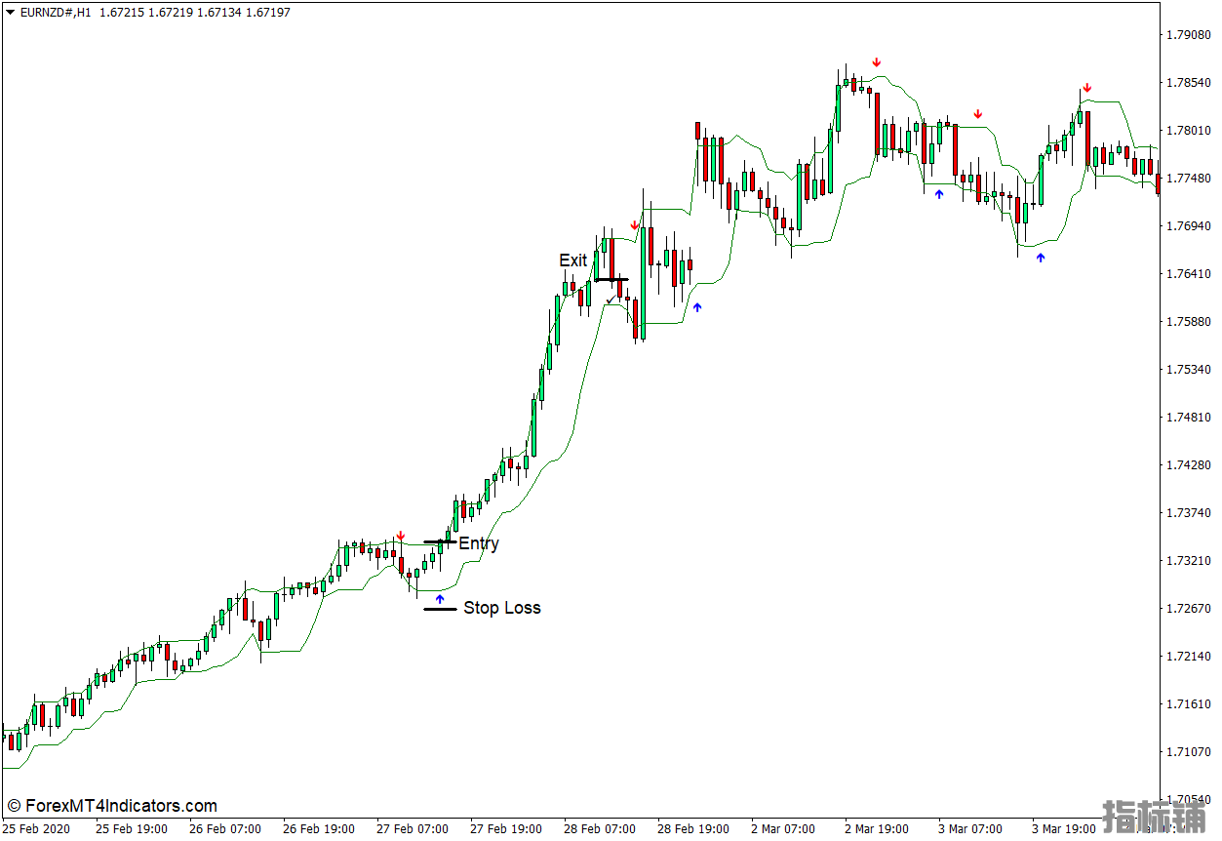Click the blue up arrow above Stop Loss
1222x841 pixels.
(x=439, y=598)
